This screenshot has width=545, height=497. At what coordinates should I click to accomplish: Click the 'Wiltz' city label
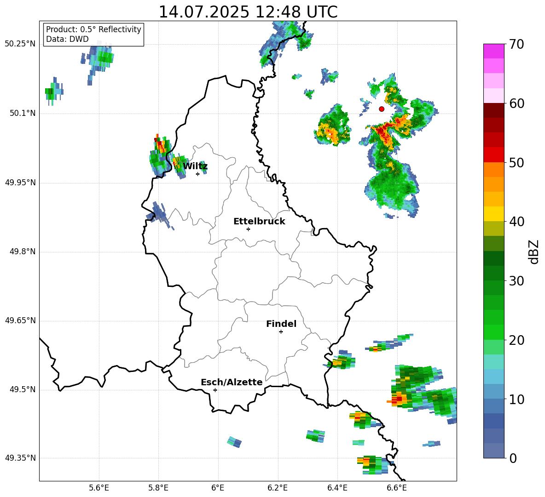coord(195,166)
